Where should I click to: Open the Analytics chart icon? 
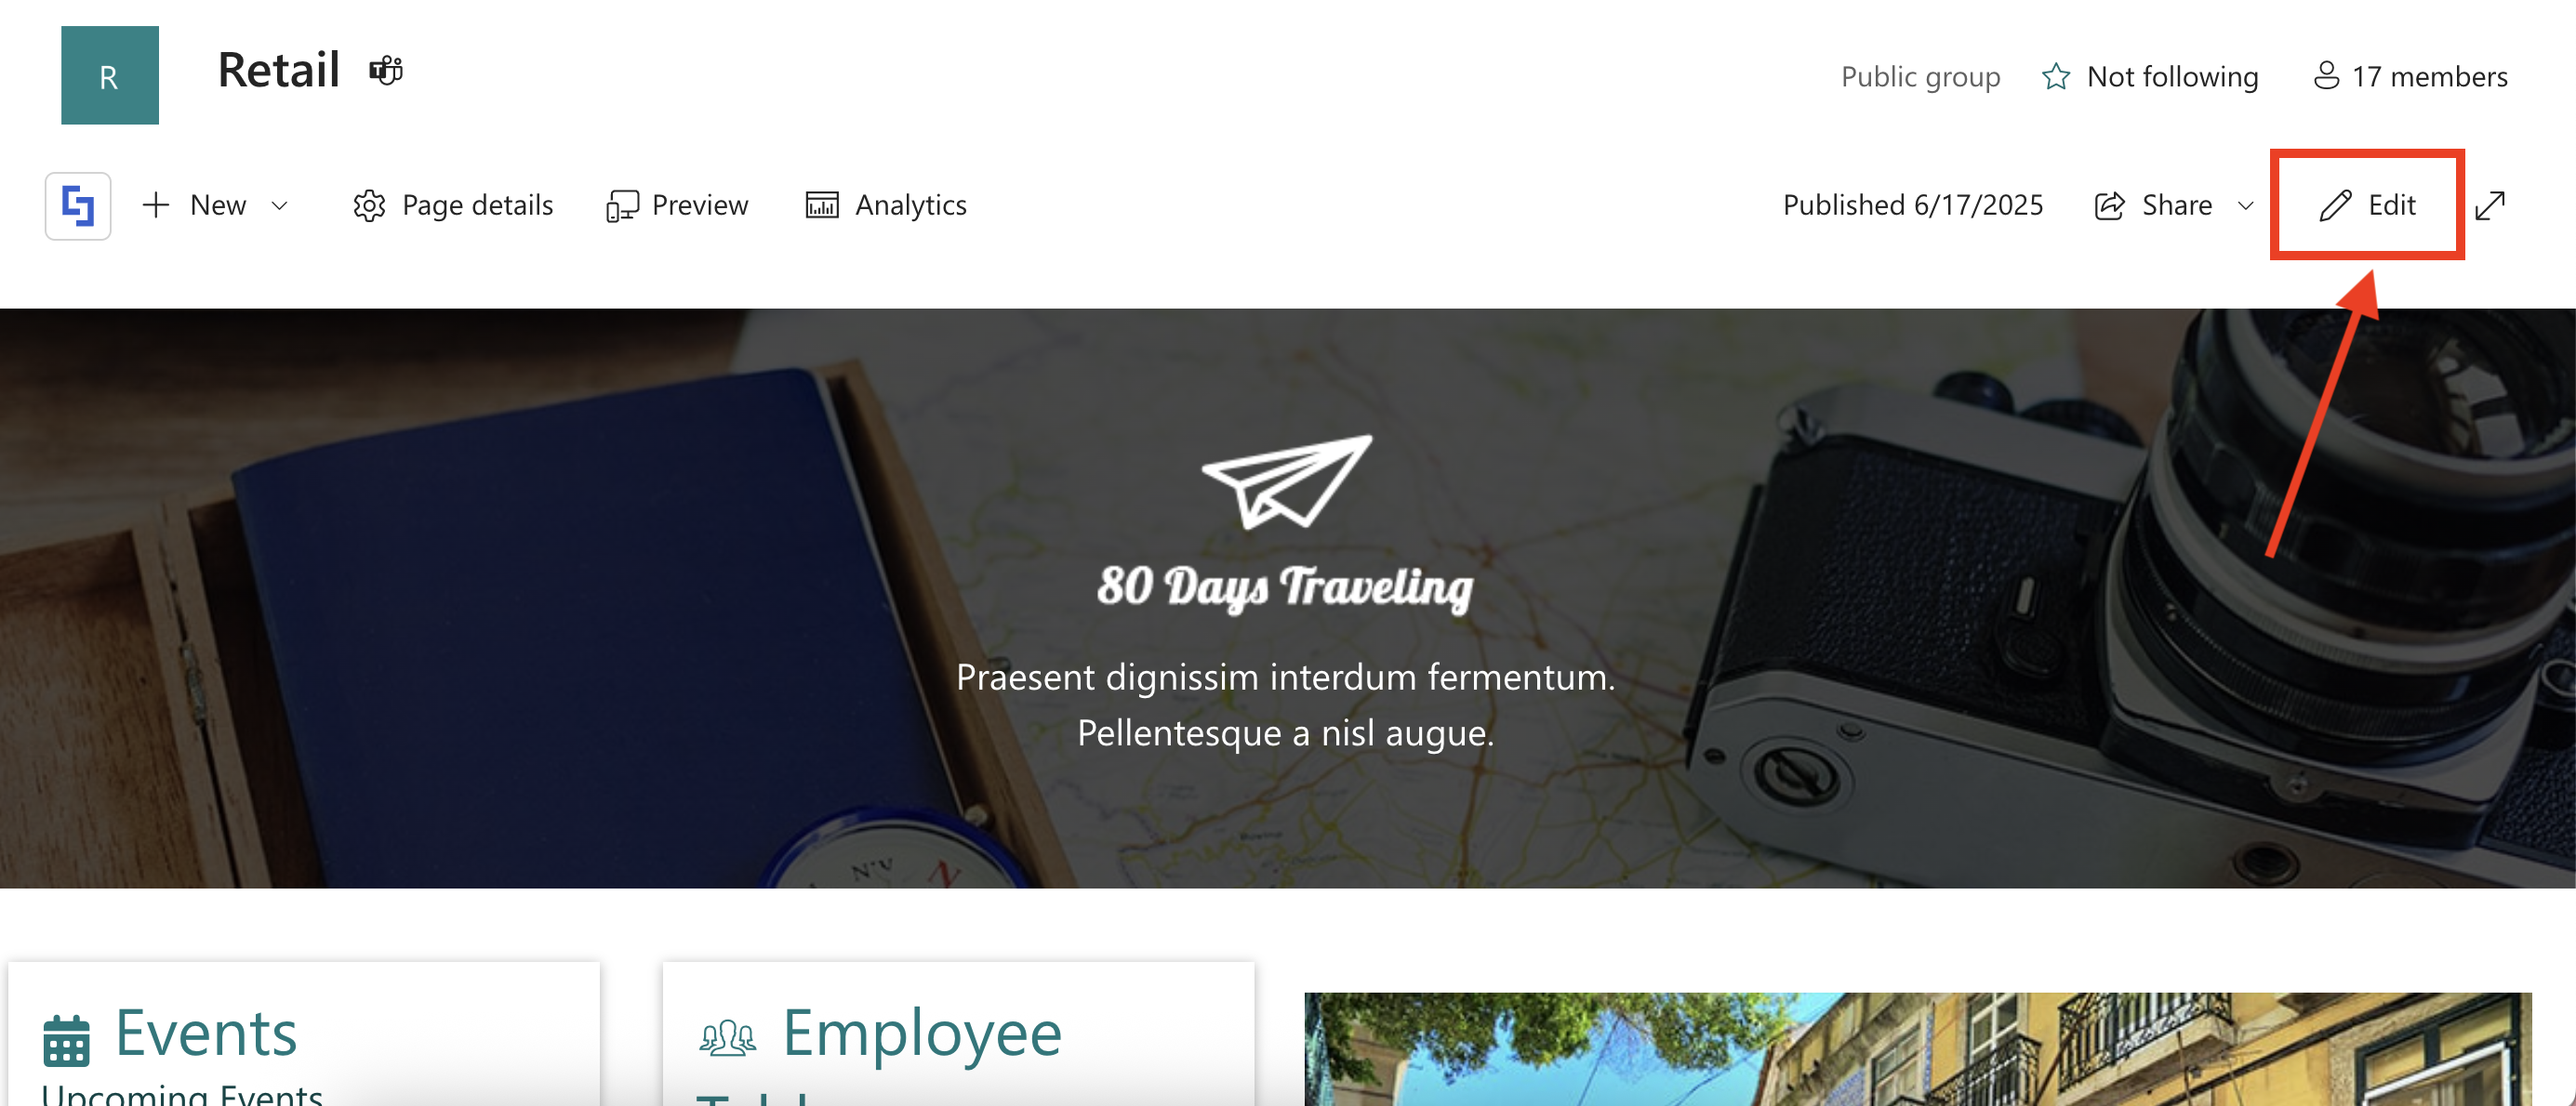(822, 205)
